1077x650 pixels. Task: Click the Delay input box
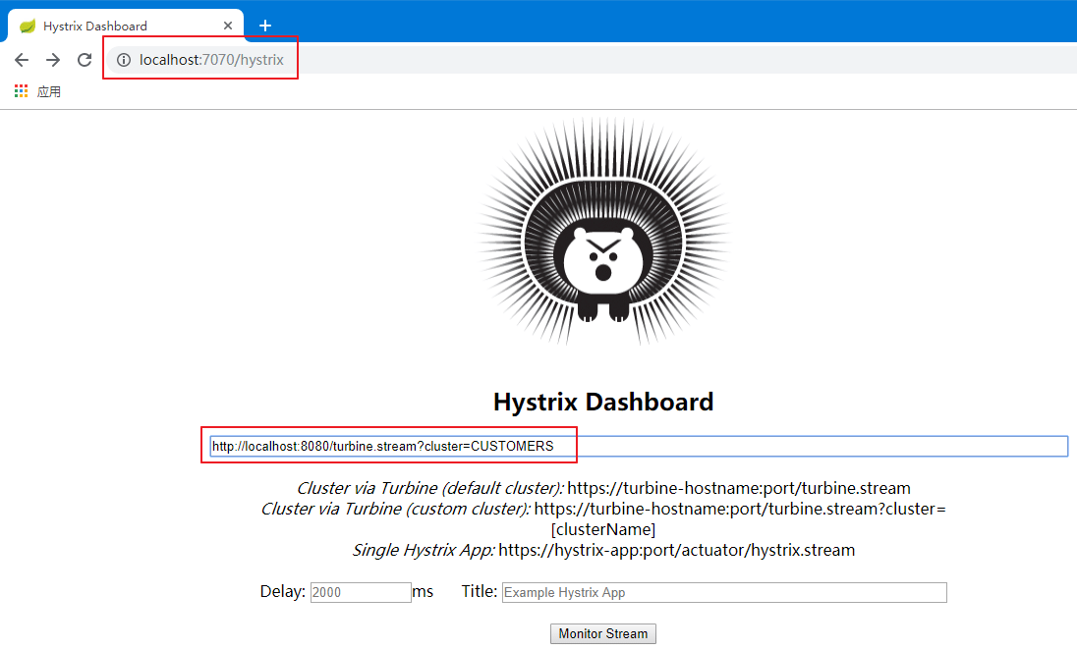(361, 592)
